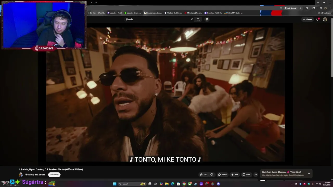Open the Myinstants bookmark

(x=193, y=13)
